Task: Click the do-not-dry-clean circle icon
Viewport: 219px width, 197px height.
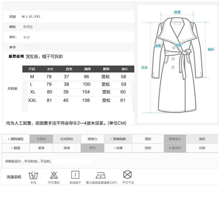Action: coord(127,174)
